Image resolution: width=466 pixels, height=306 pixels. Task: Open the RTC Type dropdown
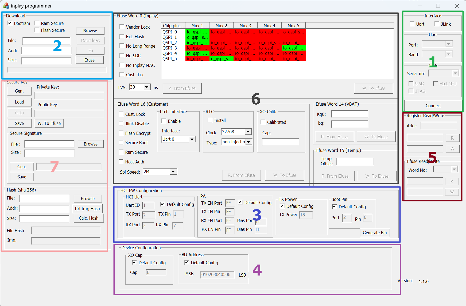(x=248, y=142)
